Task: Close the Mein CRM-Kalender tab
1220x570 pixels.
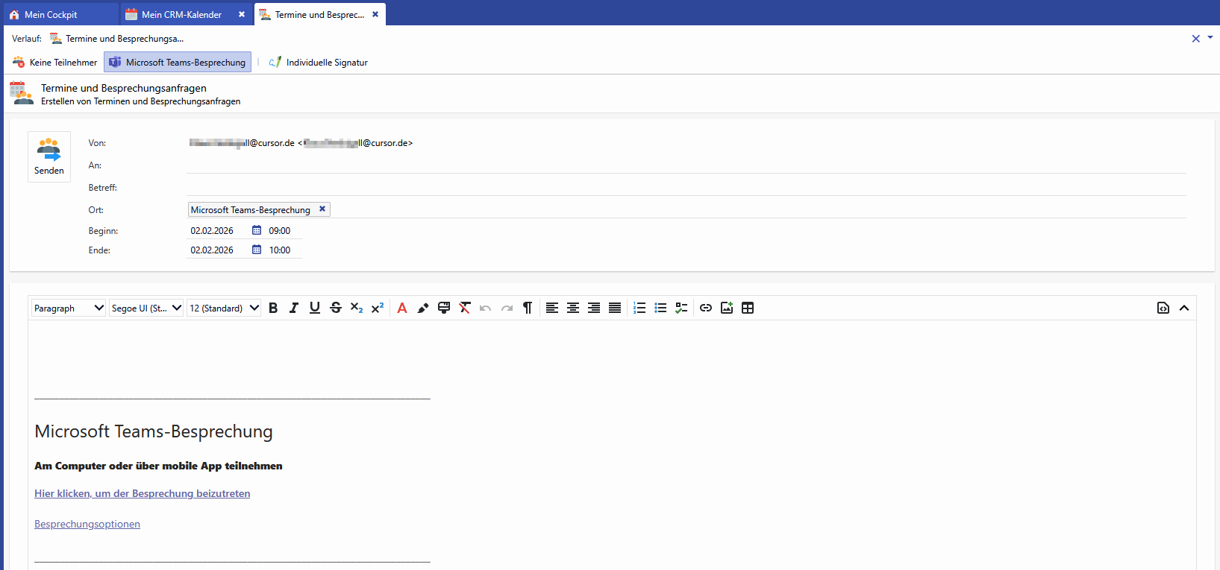Action: 242,14
